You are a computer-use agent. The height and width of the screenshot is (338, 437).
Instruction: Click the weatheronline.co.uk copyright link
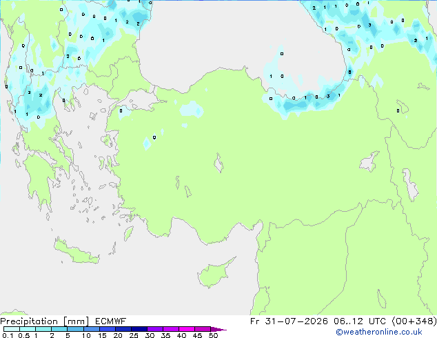click(x=379, y=332)
